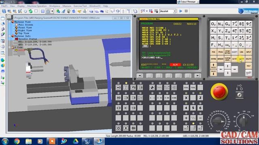The width and height of the screenshot is (259, 145).
Task: Collapse the G Code tree node
Action: click(x=9, y=48)
